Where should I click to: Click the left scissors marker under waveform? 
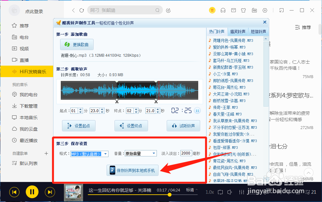click(117, 101)
